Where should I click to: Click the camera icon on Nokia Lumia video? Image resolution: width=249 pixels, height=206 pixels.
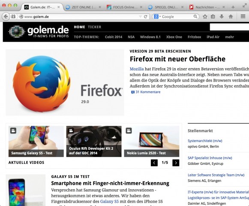[x=129, y=131]
